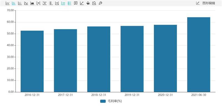Screen dimensions: 222x106
Task: Toggle the 毛利率(%) legend series
Action: pos(111,101)
